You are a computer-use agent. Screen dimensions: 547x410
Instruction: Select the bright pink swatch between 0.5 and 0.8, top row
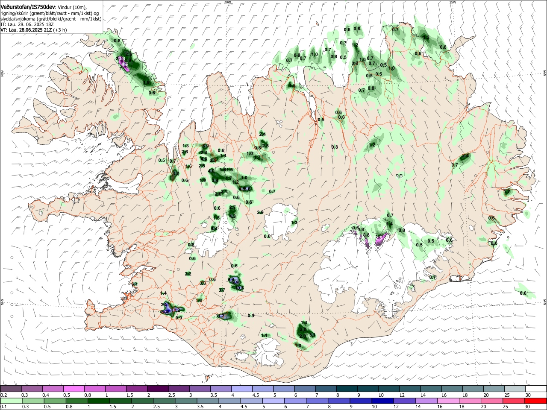(74, 389)
